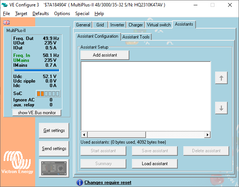Click show VE.Bus monitor button
The image size is (239, 187).
pos(37,113)
